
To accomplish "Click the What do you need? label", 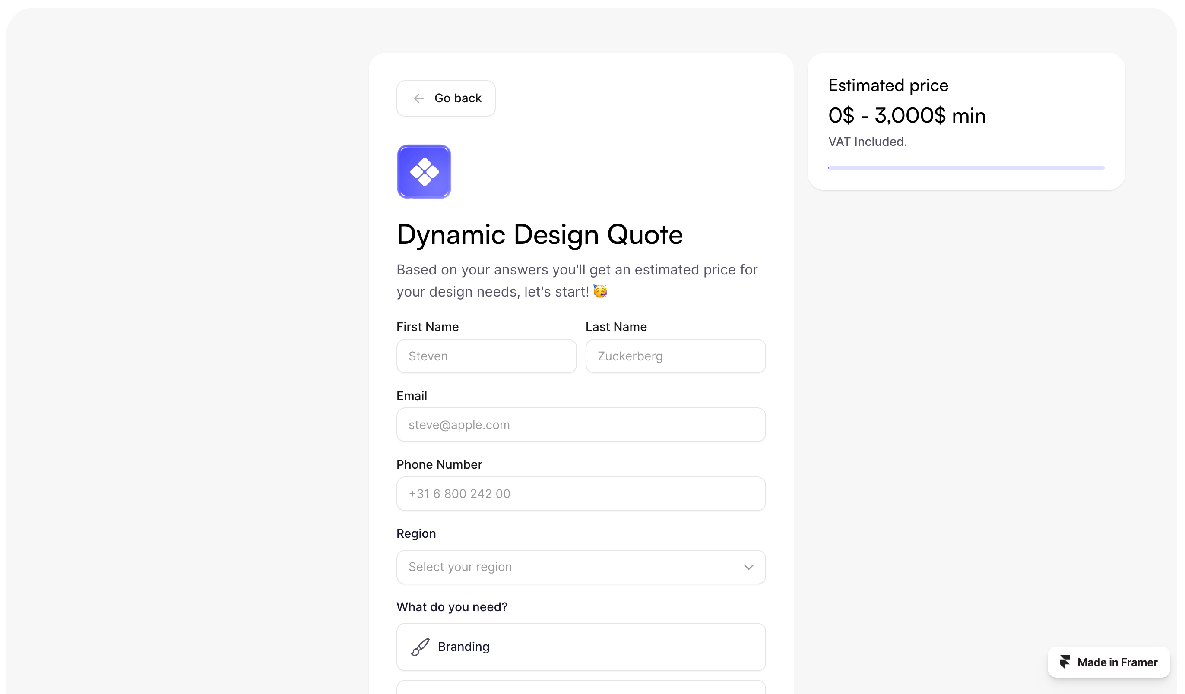I will click(x=451, y=607).
